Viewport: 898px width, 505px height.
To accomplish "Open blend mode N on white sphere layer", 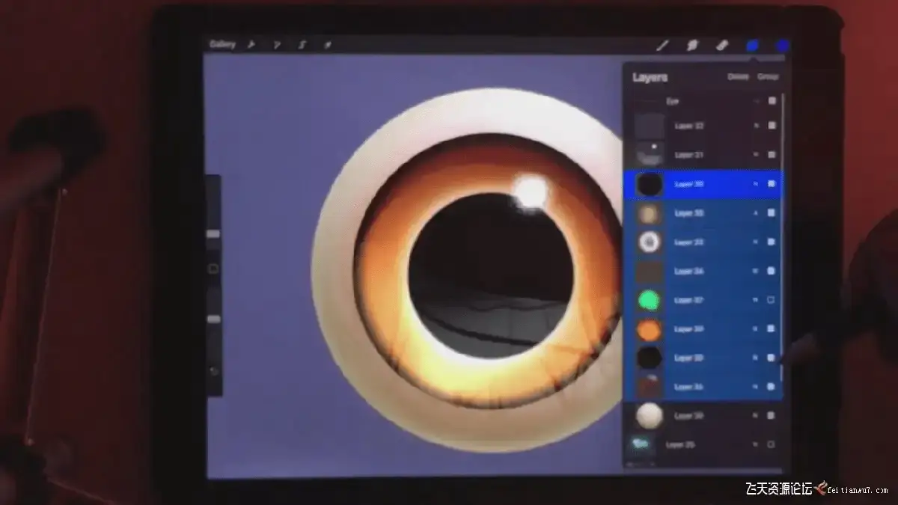I will pos(756,415).
